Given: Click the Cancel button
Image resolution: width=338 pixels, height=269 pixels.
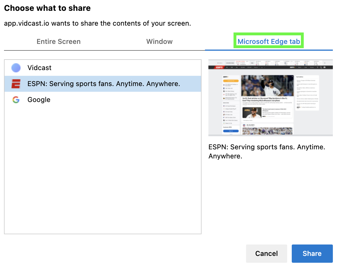Looking at the screenshot, I should [266, 254].
